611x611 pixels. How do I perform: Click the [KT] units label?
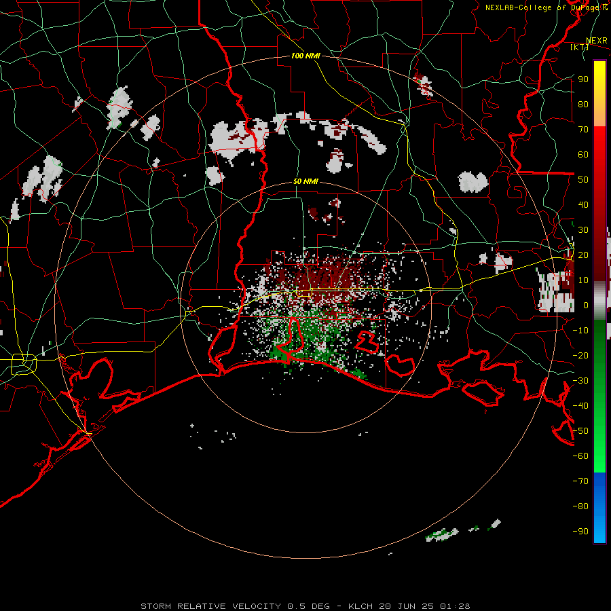[x=579, y=47]
